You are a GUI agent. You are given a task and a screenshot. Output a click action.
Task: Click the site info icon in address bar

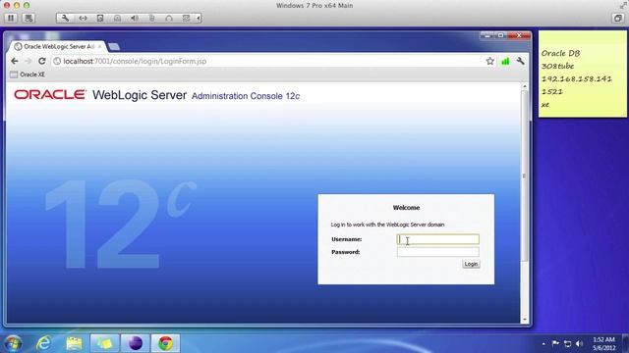[57, 61]
